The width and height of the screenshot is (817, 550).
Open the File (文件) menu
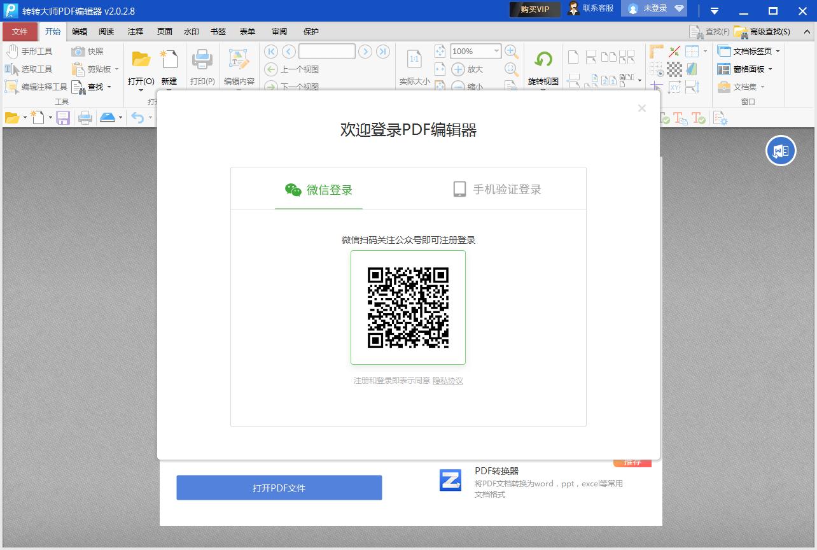[x=20, y=32]
